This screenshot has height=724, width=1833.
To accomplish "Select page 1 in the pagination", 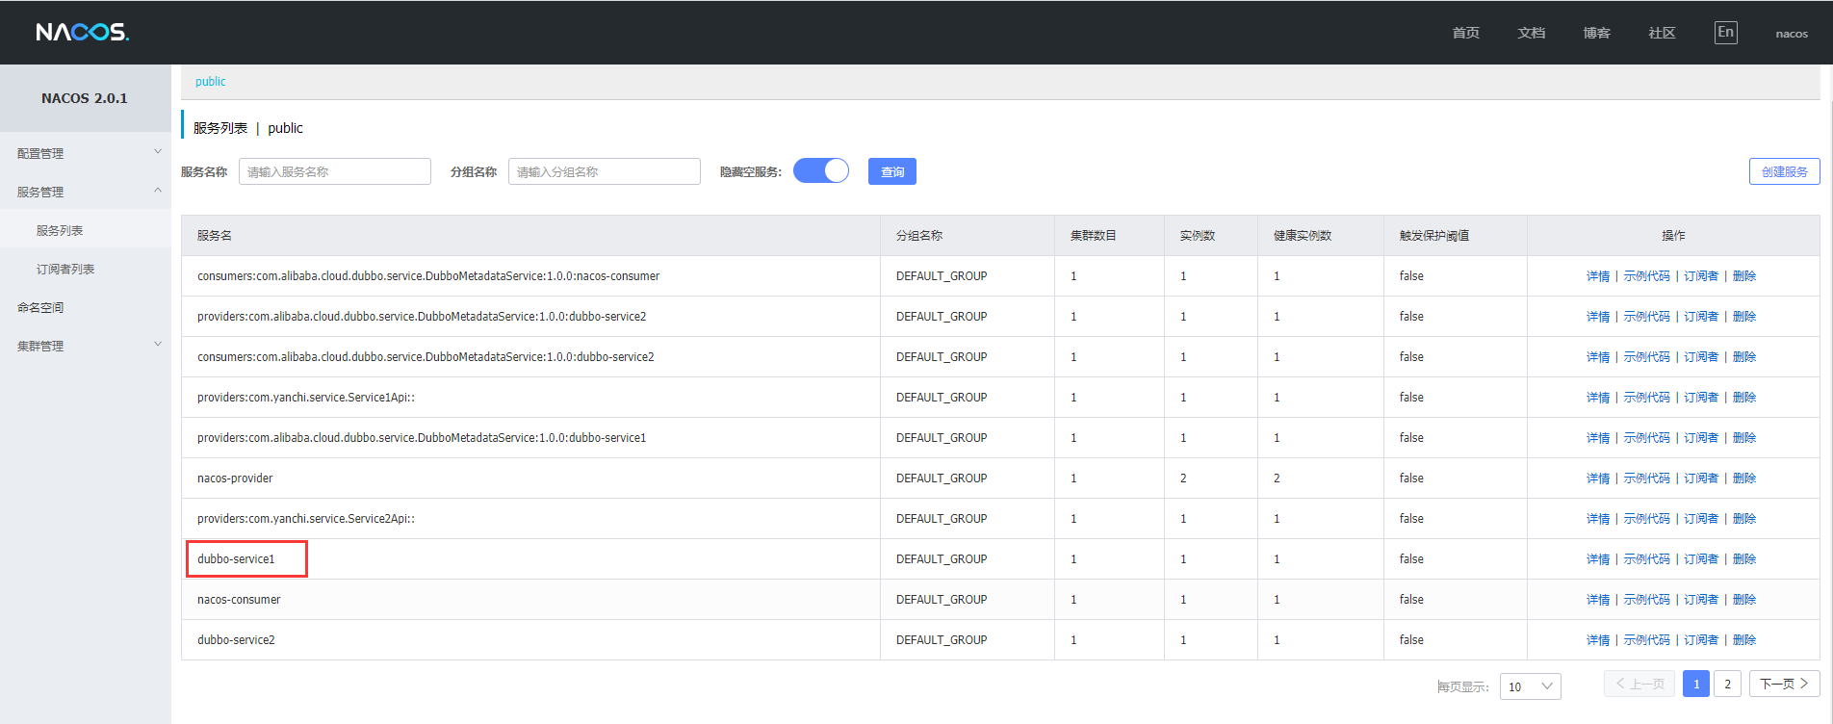I will click(1696, 684).
